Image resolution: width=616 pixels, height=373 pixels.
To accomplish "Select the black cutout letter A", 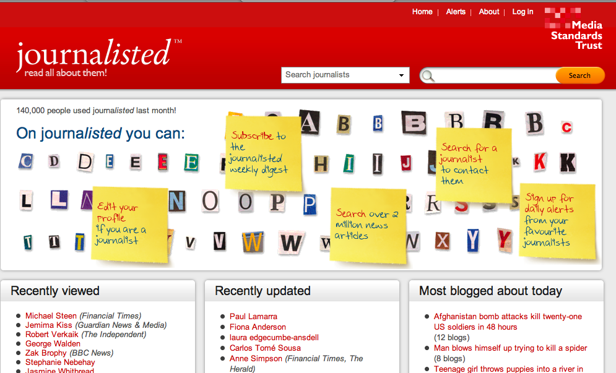I will [310, 122].
